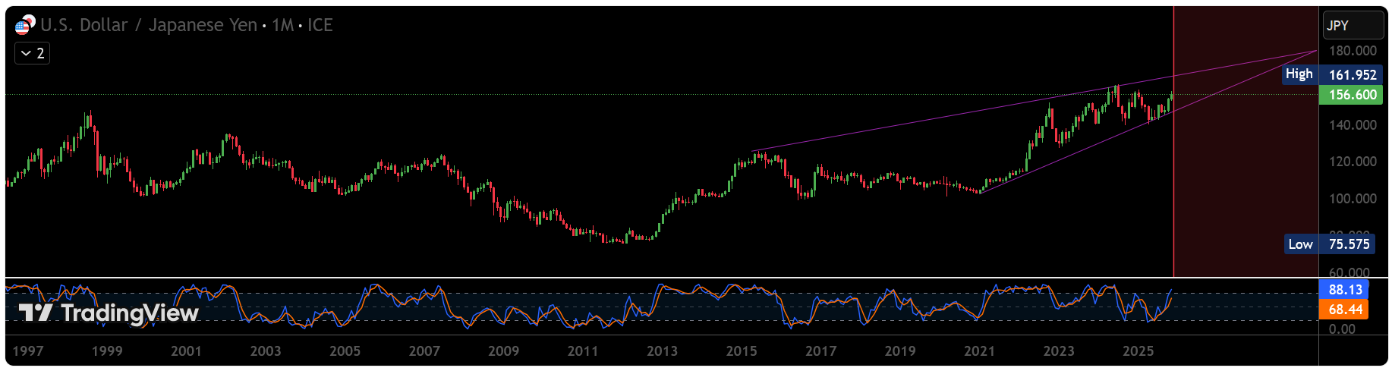Click the U.S. Dollar / Japanese Yen title
This screenshot has height=371, width=1392.
tap(149, 25)
